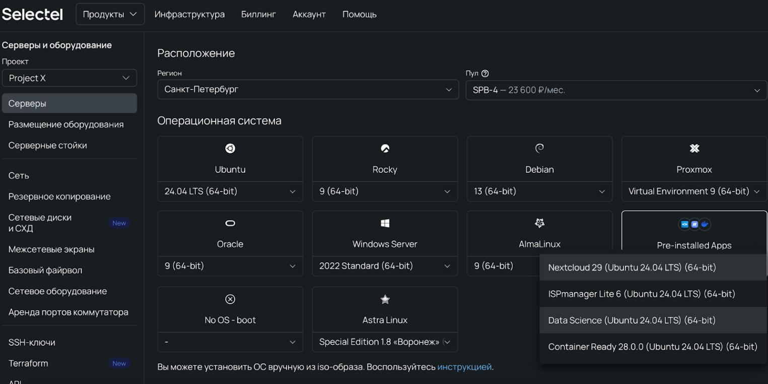
Task: Open Ubuntu version dropdown 24.04 LTS
Action: pos(230,191)
